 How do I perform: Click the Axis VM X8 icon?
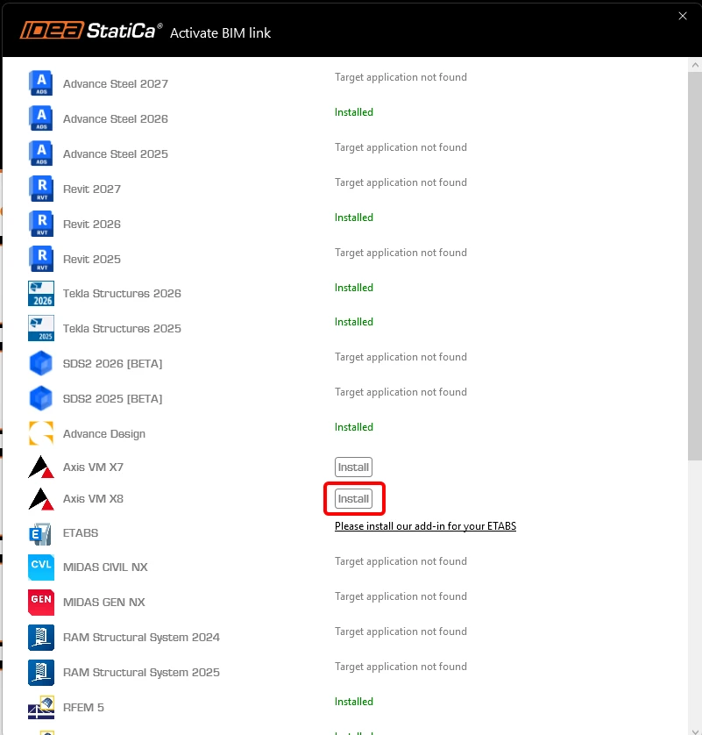pyautogui.click(x=41, y=499)
